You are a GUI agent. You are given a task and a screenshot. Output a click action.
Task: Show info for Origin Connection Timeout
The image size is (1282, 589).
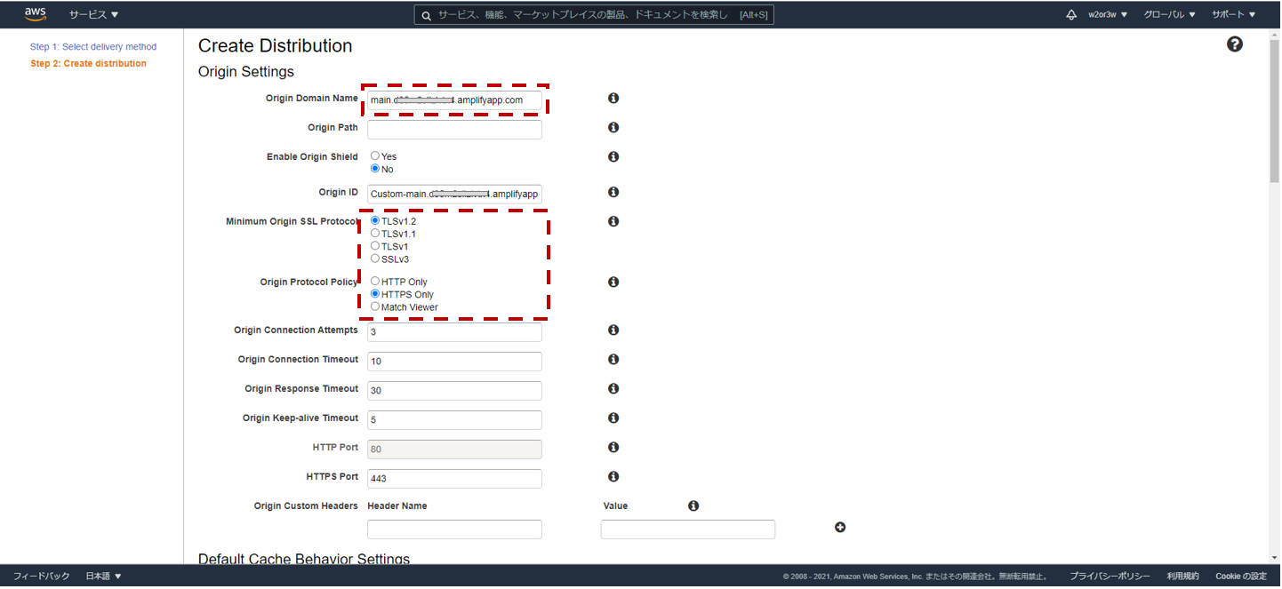click(613, 360)
